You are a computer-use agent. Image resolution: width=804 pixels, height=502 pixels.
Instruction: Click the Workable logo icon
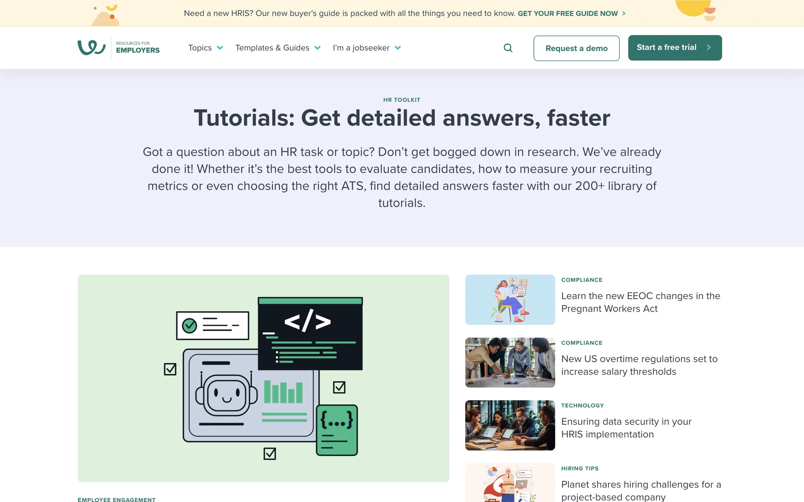click(x=91, y=48)
